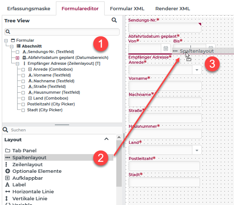This screenshot has height=205, width=234.
Task: Open the Formular XML tab
Action: coord(127,8)
